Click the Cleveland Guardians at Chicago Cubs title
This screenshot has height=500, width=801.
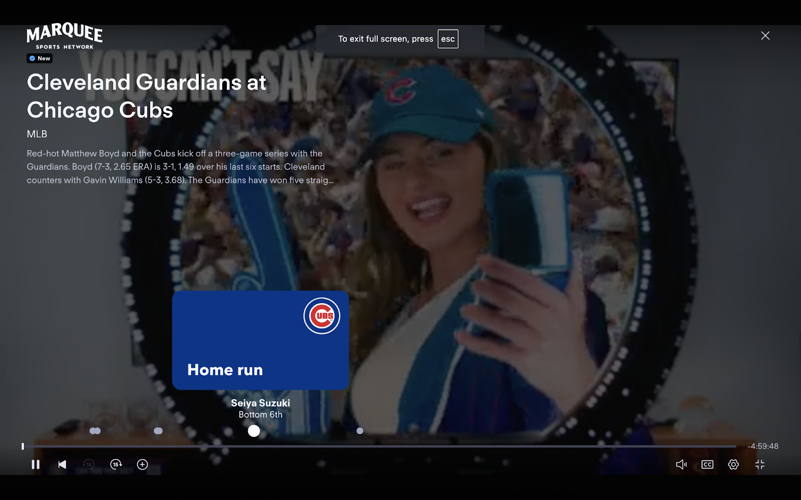[147, 96]
